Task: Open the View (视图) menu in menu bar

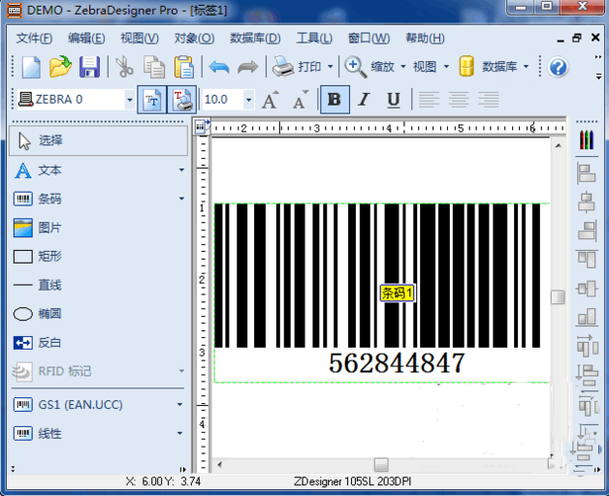Action: click(x=140, y=38)
